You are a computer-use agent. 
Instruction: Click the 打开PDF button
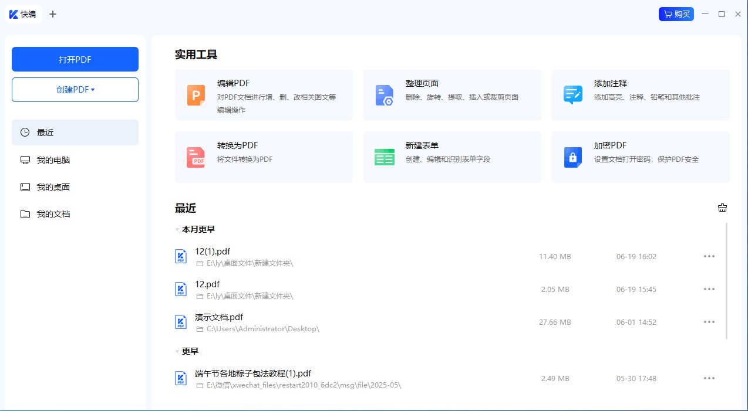pos(75,59)
